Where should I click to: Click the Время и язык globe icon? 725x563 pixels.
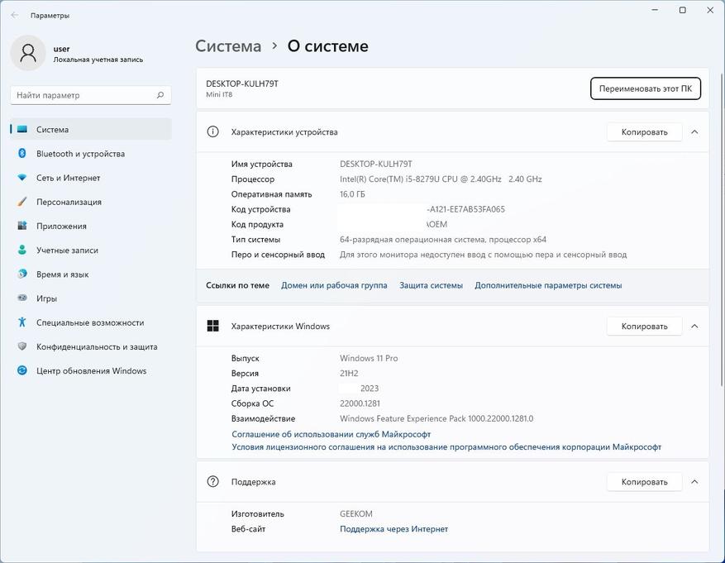(22, 274)
